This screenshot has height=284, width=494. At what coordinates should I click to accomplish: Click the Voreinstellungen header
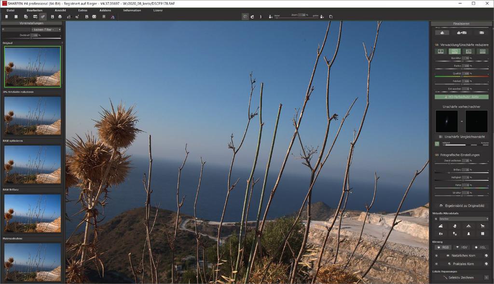31,23
